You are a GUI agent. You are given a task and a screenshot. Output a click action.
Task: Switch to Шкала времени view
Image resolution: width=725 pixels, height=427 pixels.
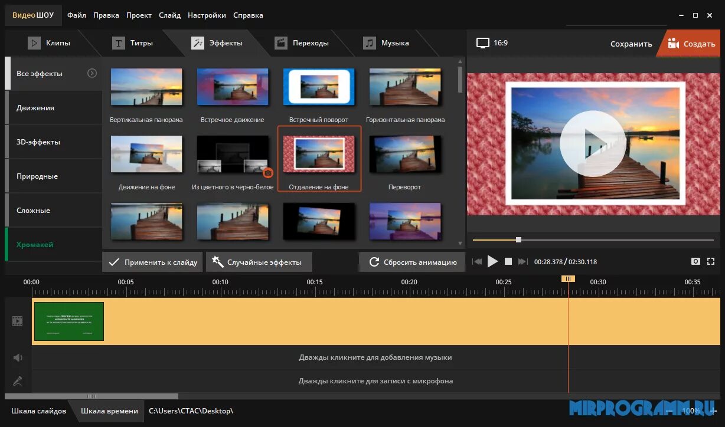click(109, 411)
